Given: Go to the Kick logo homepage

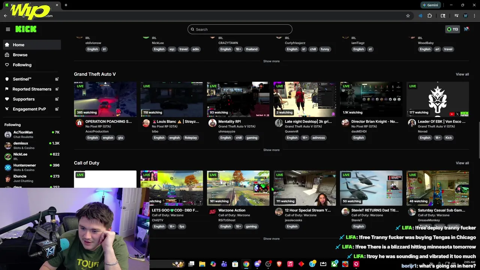Looking at the screenshot, I should tap(26, 29).
